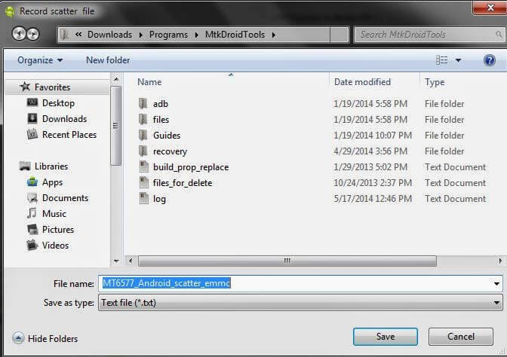Click the Favorites star icon
The width and height of the screenshot is (507, 357).
25,87
